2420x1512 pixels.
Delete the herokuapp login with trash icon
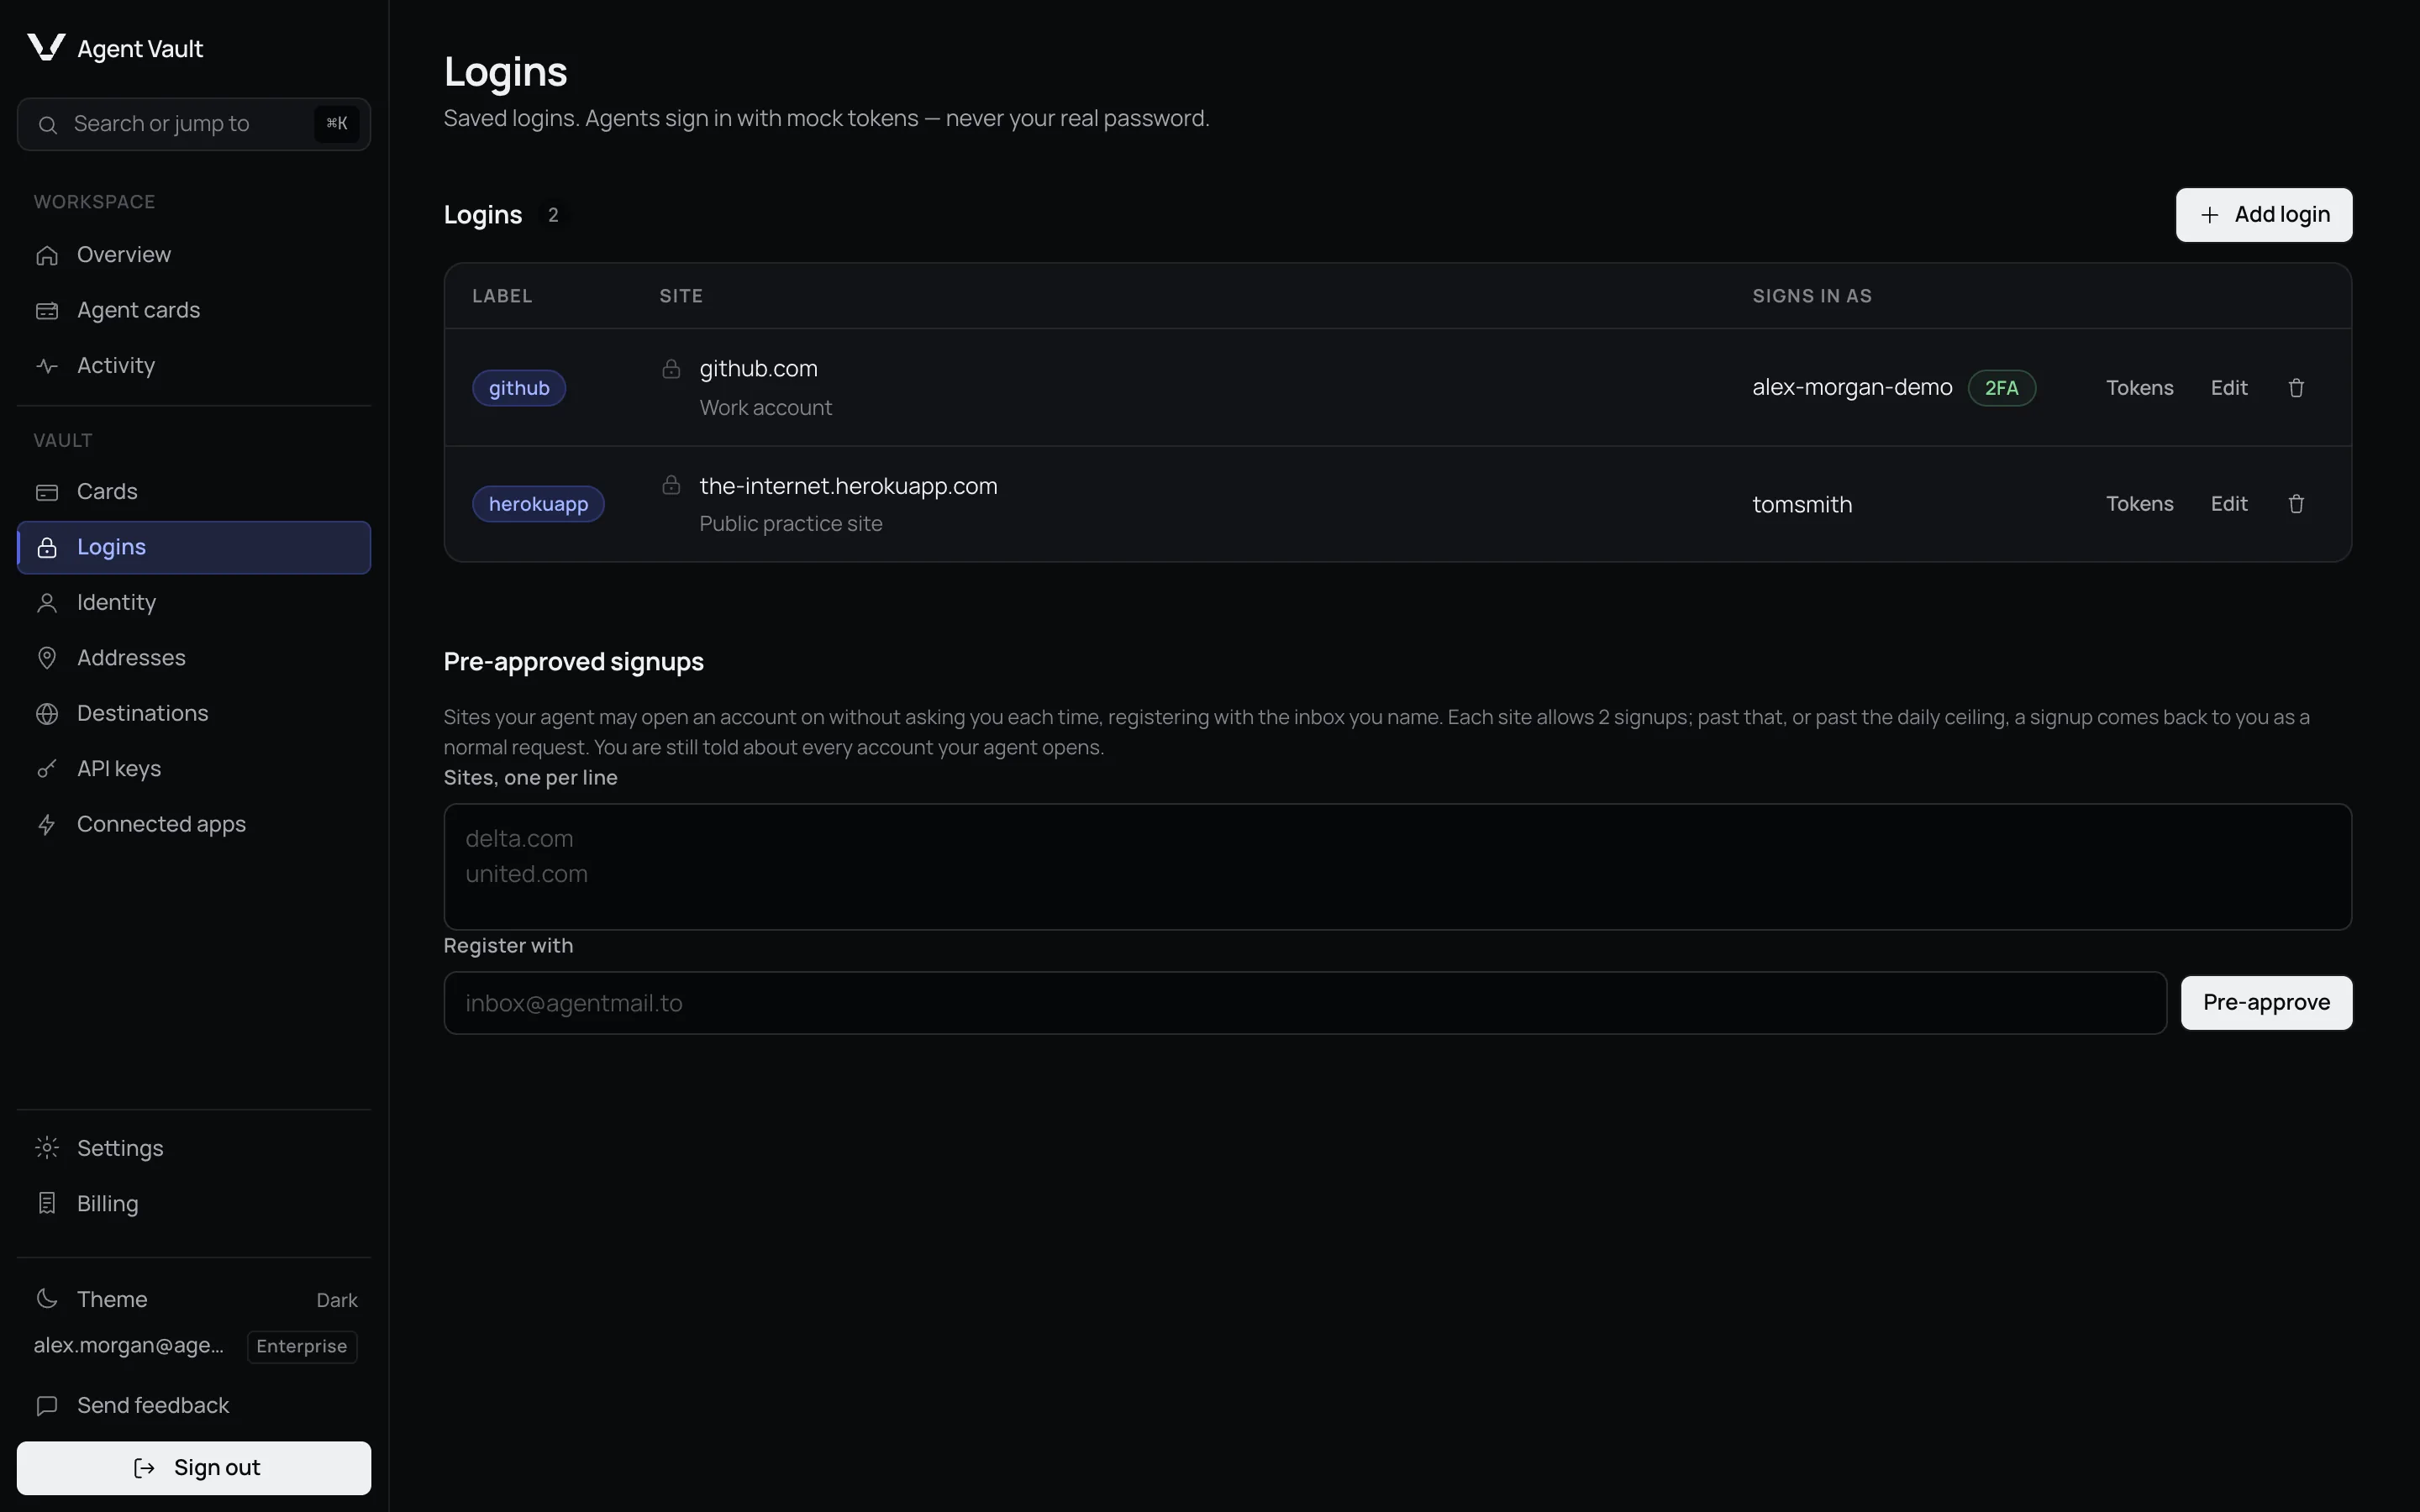click(2296, 504)
